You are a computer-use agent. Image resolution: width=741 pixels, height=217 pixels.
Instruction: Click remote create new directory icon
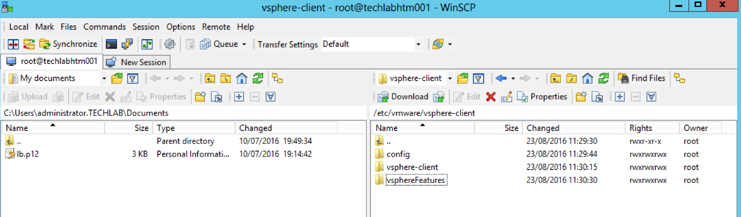(581, 97)
